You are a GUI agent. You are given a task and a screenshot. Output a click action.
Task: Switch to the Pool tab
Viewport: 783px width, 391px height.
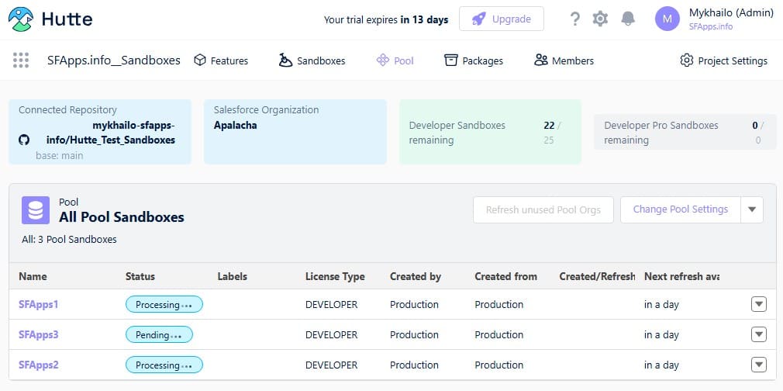(395, 61)
